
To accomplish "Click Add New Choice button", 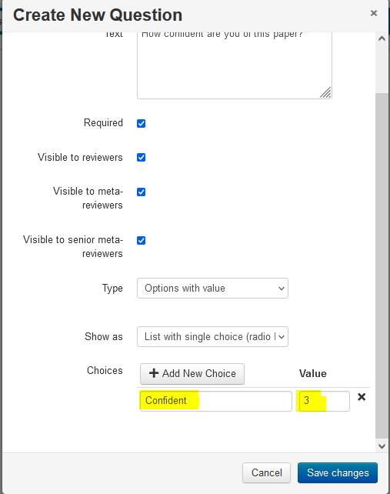I will click(192, 374).
